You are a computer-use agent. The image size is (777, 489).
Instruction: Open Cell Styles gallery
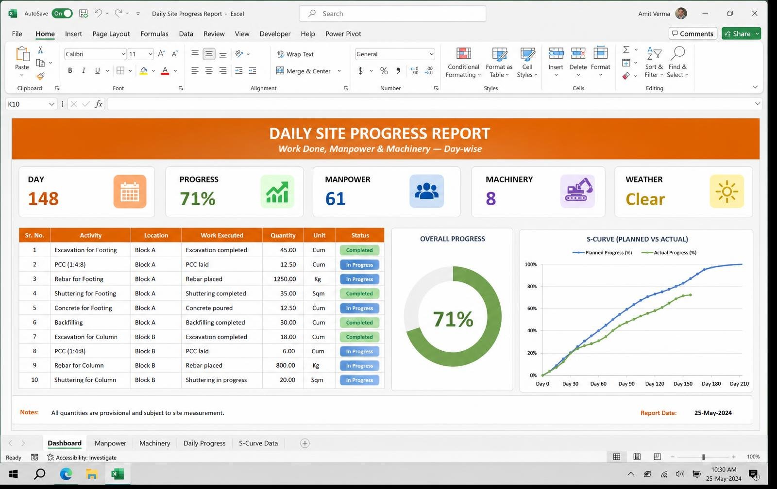pyautogui.click(x=527, y=63)
